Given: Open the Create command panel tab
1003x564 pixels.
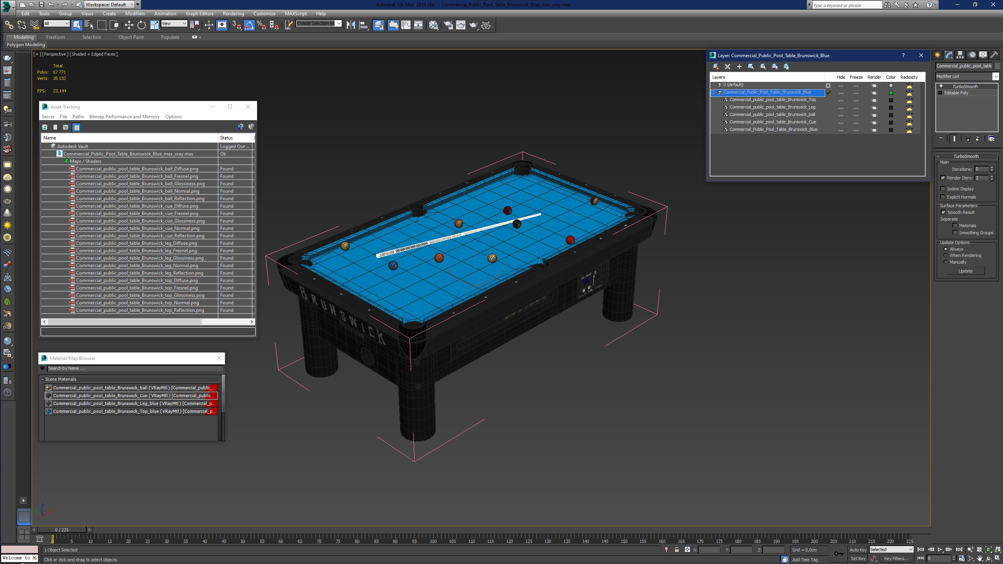Looking at the screenshot, I should (937, 55).
